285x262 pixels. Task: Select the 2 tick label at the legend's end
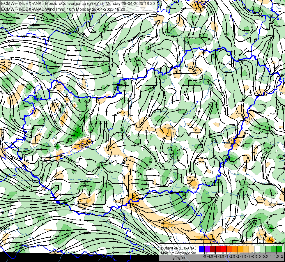pyautogui.click(x=282, y=256)
